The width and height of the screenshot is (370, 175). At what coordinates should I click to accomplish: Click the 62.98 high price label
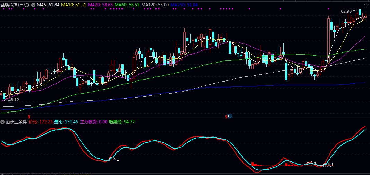point(346,11)
